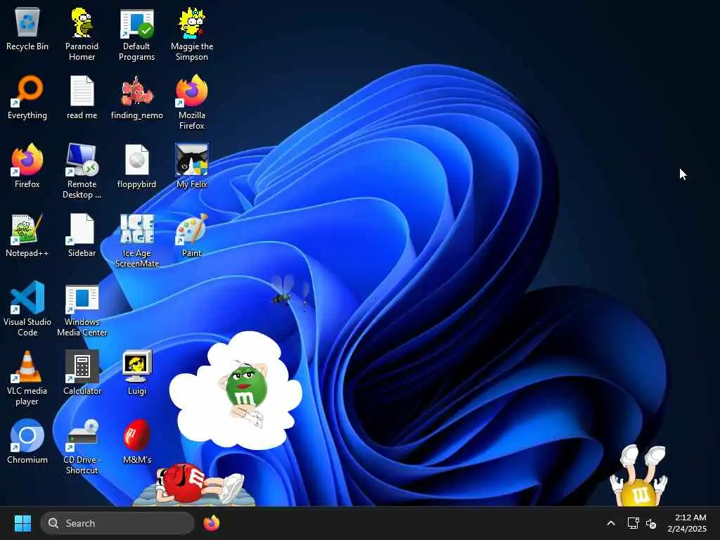Open the Recycle Bin desktop icon
The width and height of the screenshot is (720, 540).
pos(27,29)
